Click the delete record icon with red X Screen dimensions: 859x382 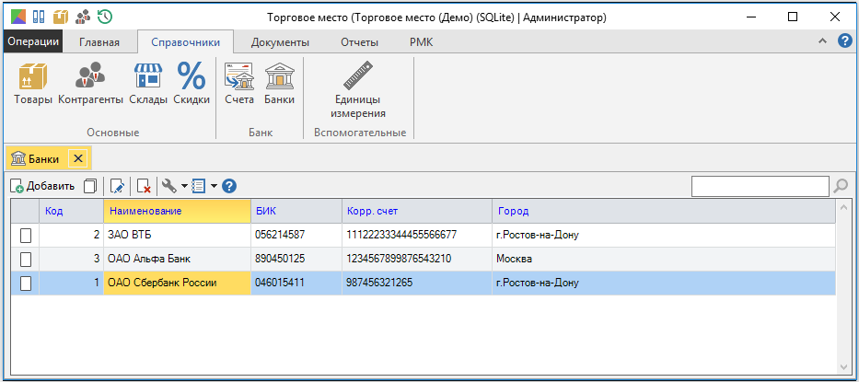tap(144, 186)
